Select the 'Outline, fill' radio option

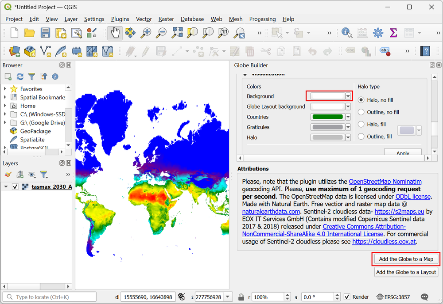point(361,137)
